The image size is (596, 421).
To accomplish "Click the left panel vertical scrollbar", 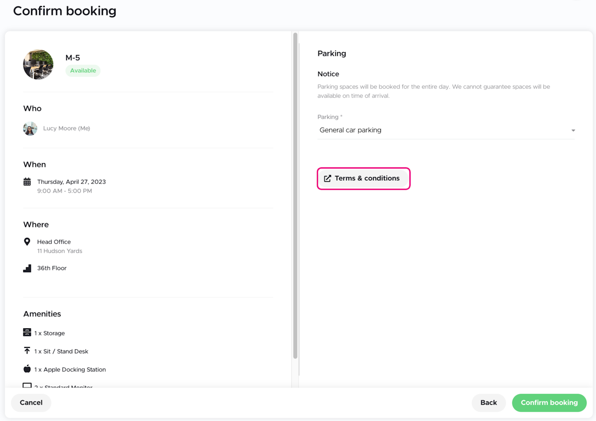I will pos(295,196).
